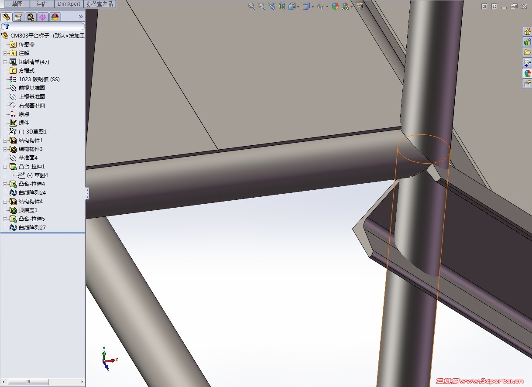The image size is (532, 387).
Task: Expand the 凸台-拉伸4 node
Action: point(5,184)
